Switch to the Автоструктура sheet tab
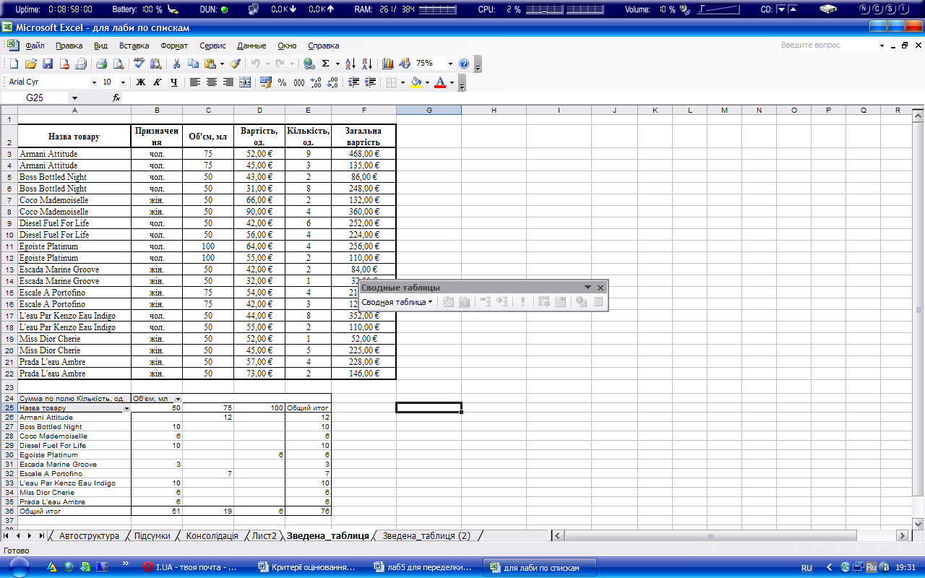This screenshot has width=925, height=578. tap(89, 536)
